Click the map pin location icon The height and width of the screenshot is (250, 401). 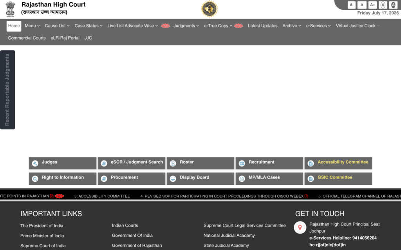(300, 227)
